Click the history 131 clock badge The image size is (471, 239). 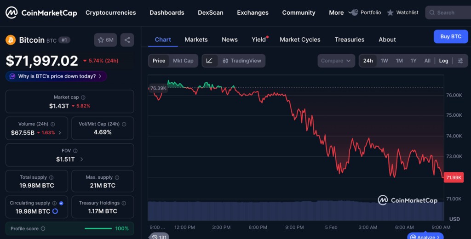point(159,237)
